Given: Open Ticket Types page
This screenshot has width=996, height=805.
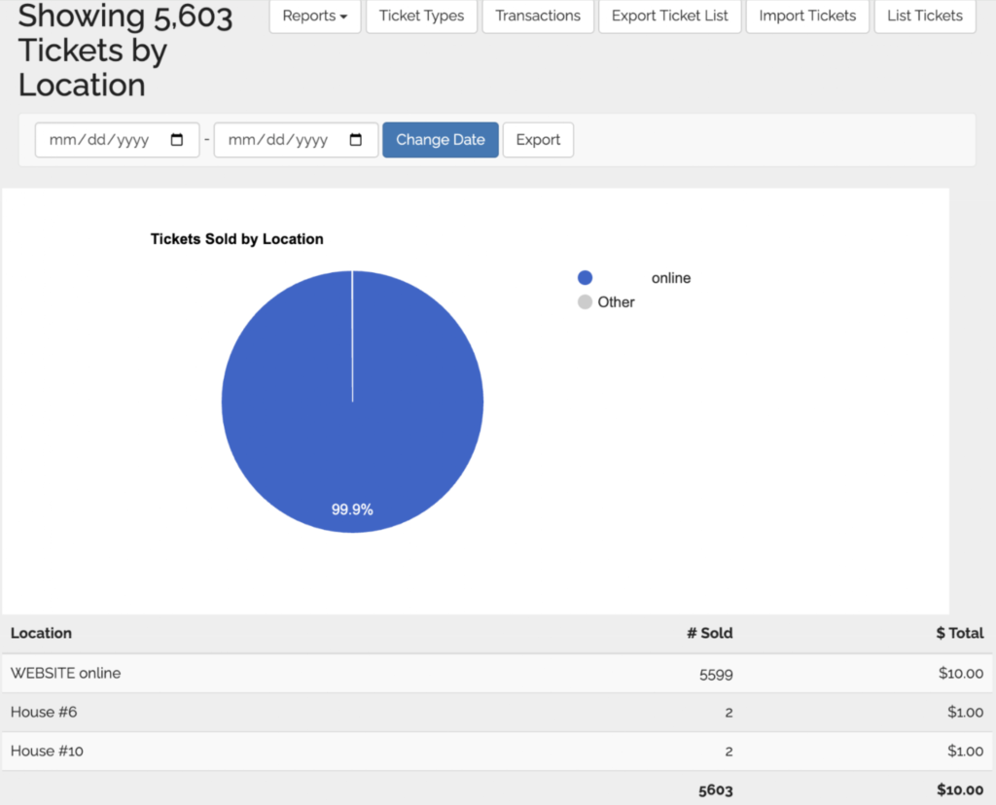Looking at the screenshot, I should 421,16.
